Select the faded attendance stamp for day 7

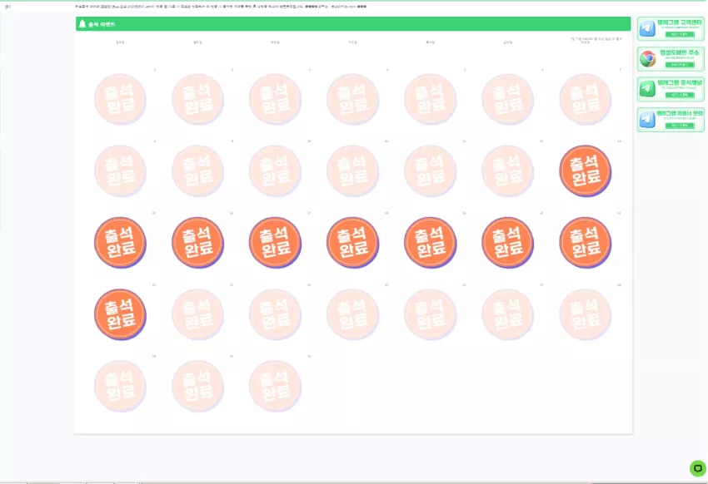(x=586, y=99)
